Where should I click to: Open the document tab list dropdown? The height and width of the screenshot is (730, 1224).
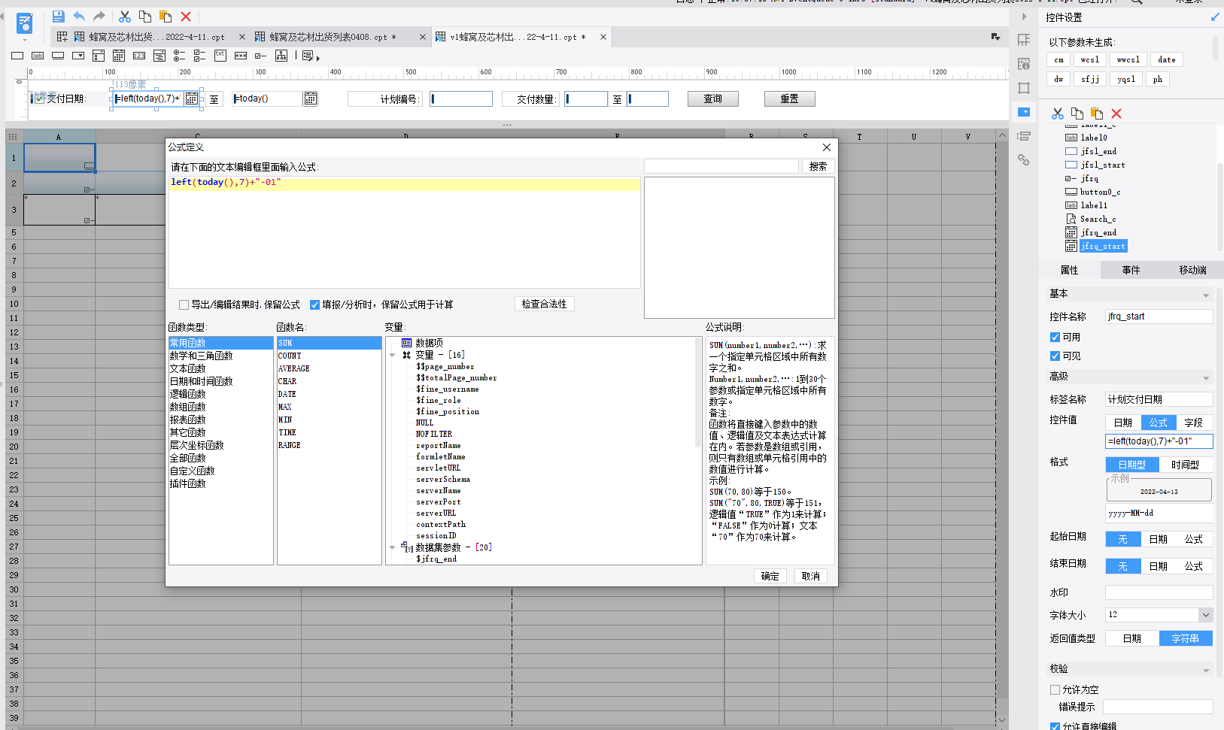pyautogui.click(x=995, y=36)
